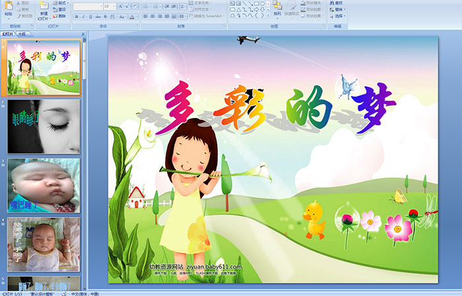Open the font name combo box
Screen dimensions: 462x296
[x=88, y=6]
